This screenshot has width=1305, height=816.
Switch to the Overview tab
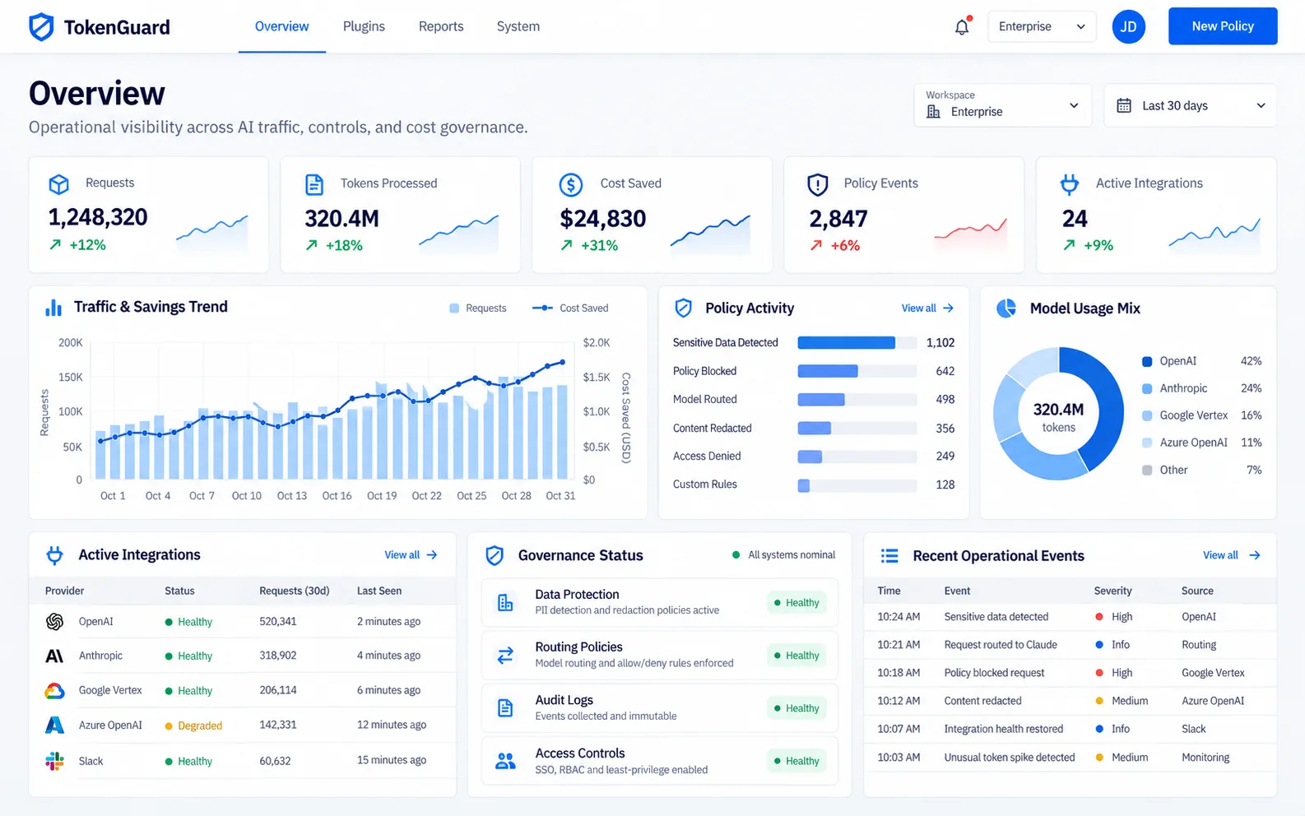(x=282, y=26)
